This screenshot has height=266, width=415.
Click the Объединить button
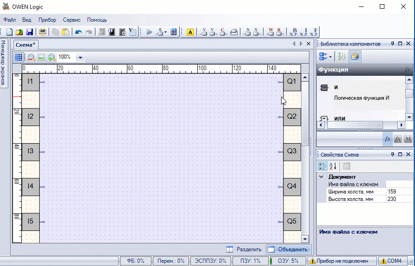click(x=288, y=249)
